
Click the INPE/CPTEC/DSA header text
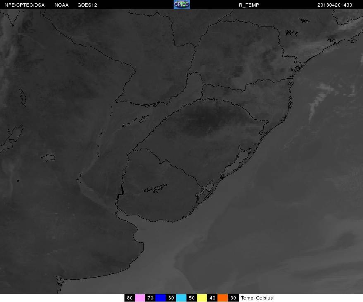click(24, 5)
